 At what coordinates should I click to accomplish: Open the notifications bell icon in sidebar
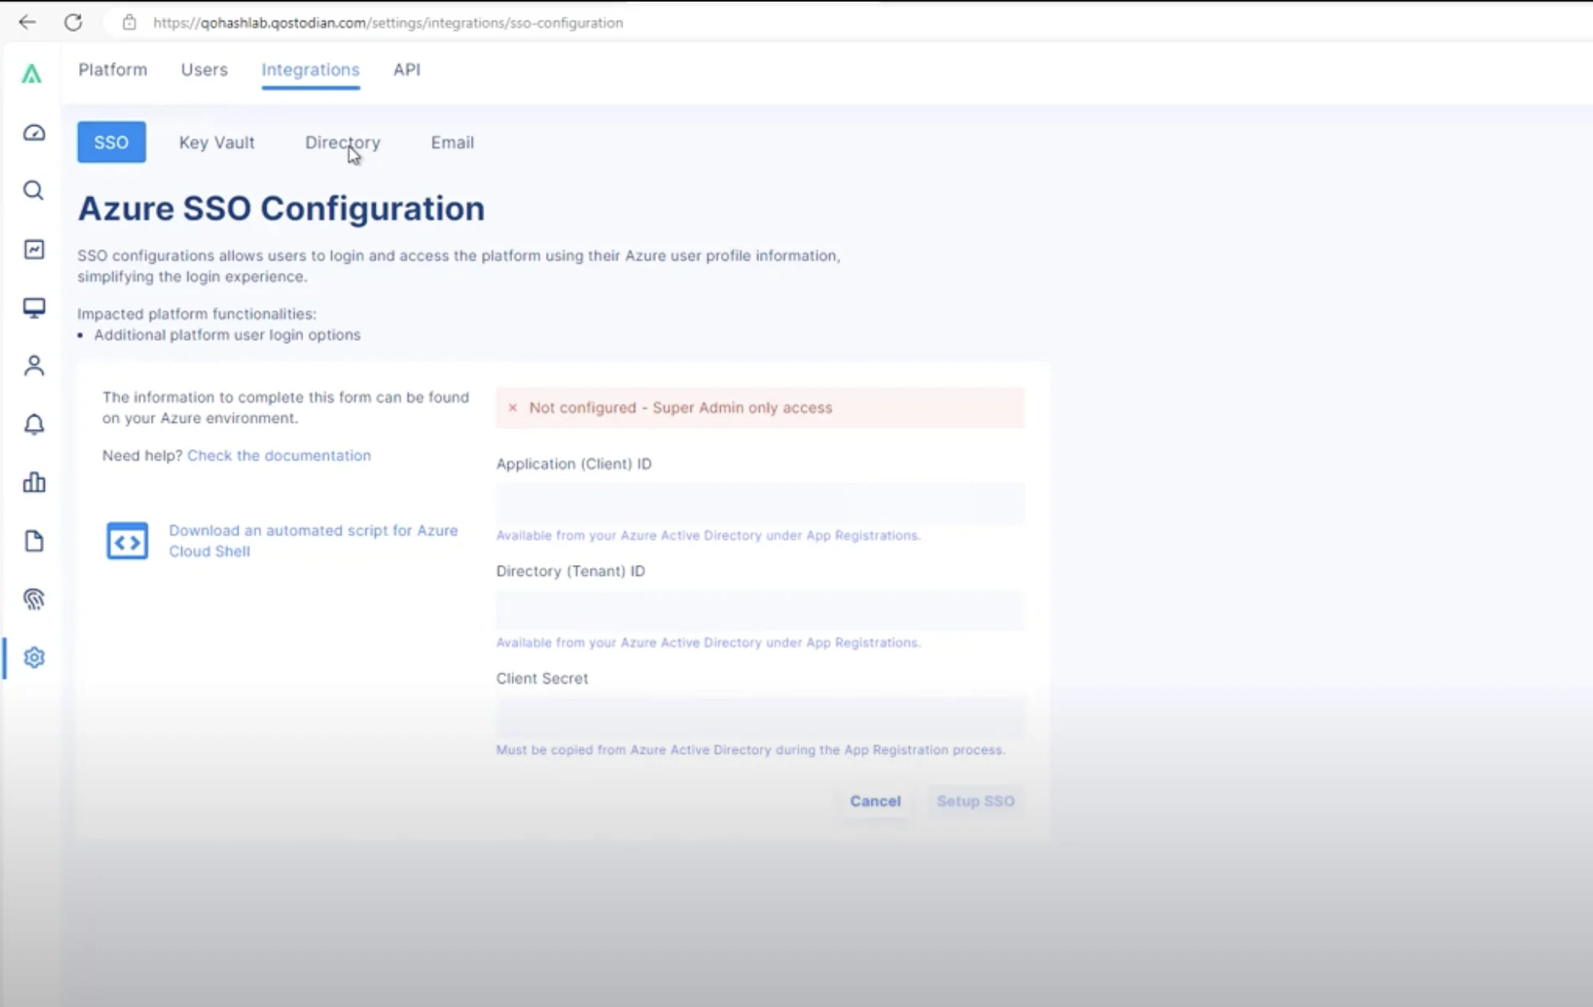pos(34,425)
